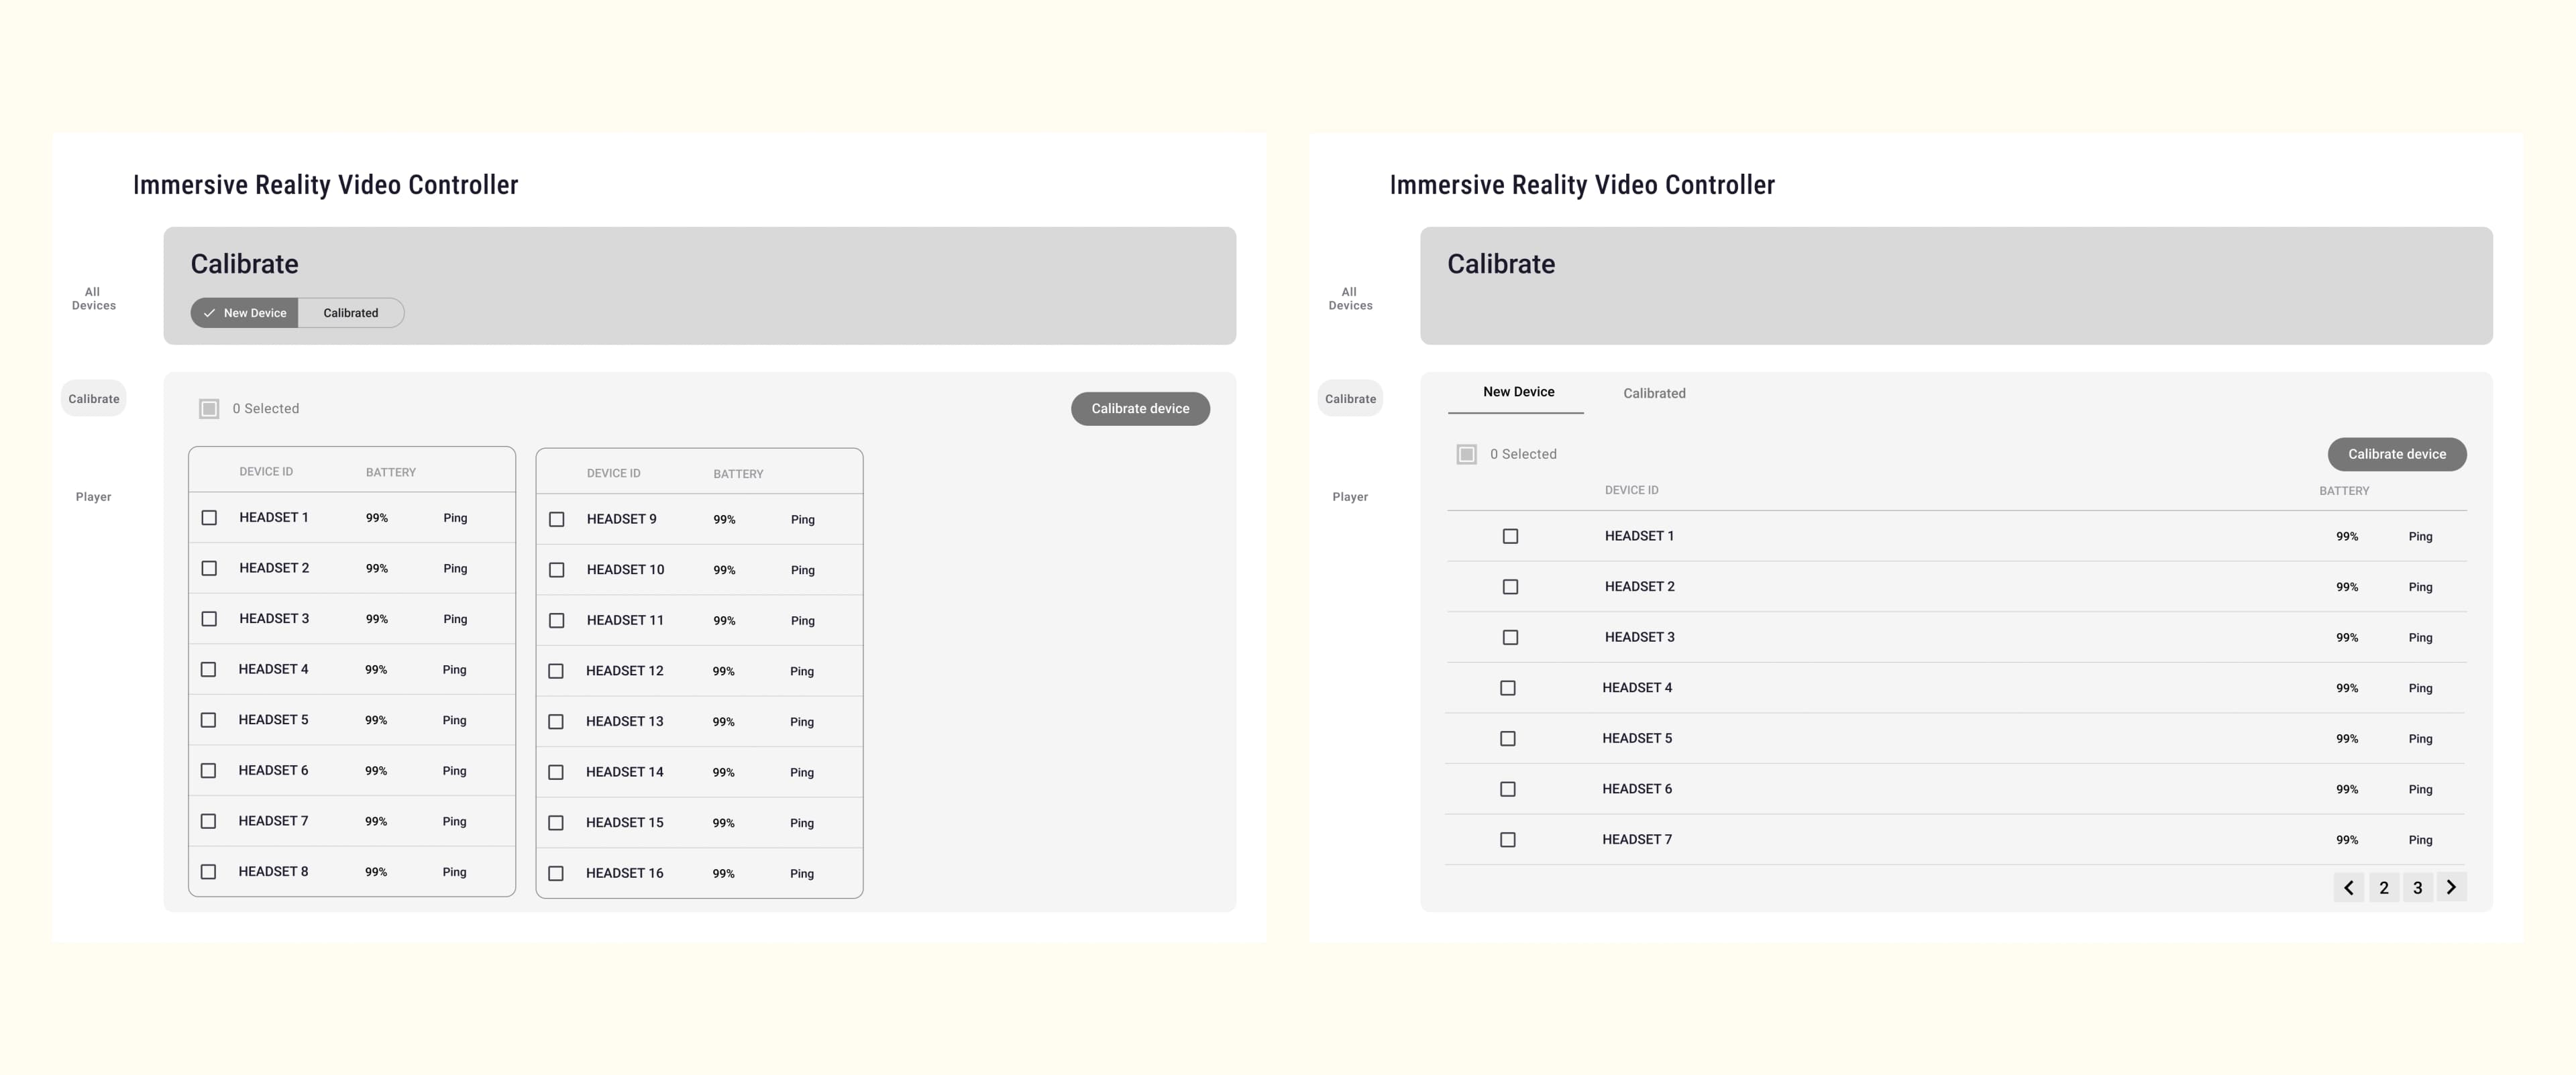Ping HEADSET 4 in left mockup
Image resolution: width=2576 pixels, height=1075 pixels.
tap(454, 670)
